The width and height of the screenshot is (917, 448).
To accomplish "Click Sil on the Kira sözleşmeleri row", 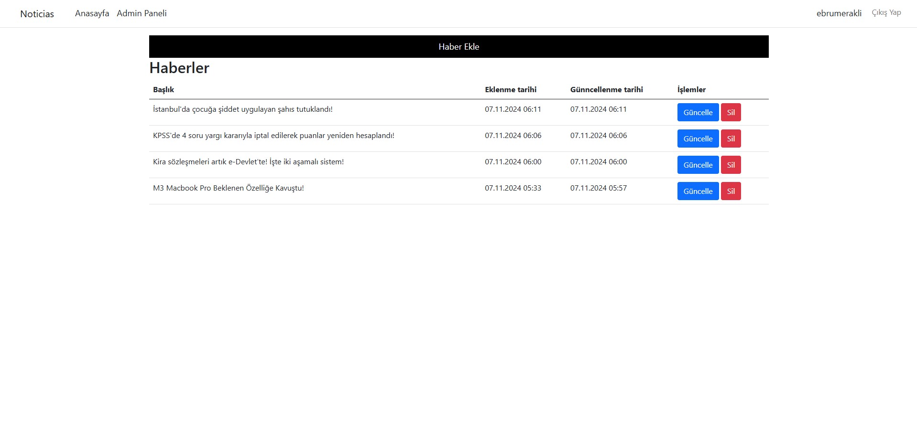I will click(731, 165).
